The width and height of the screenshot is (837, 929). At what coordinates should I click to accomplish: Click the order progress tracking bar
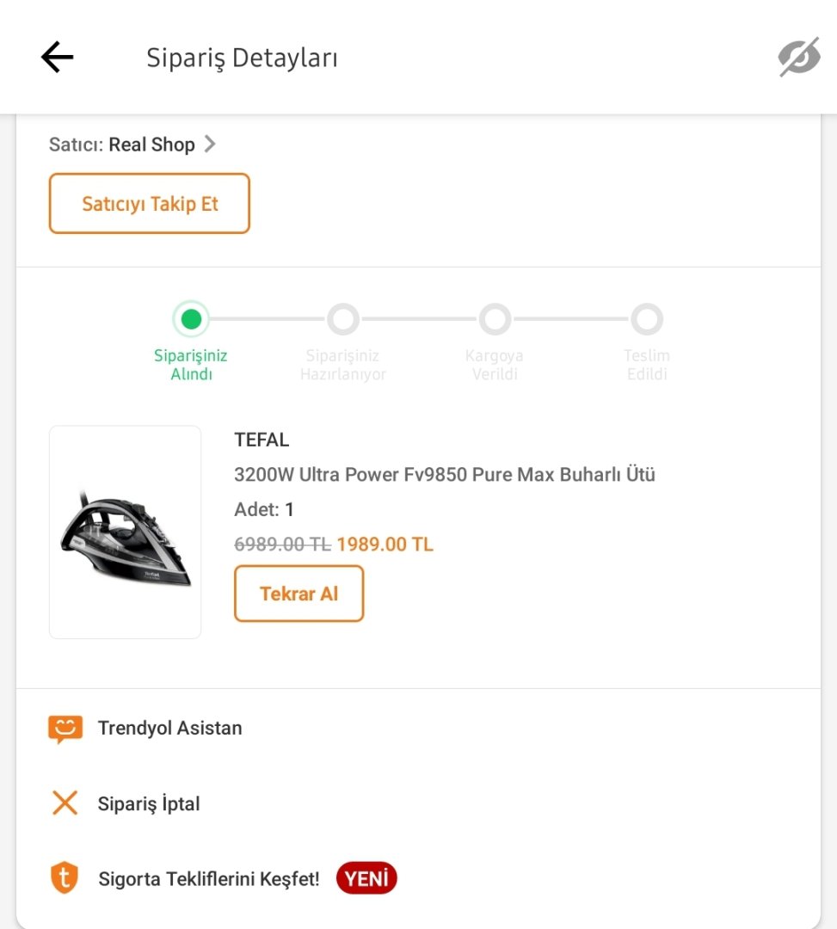(419, 318)
